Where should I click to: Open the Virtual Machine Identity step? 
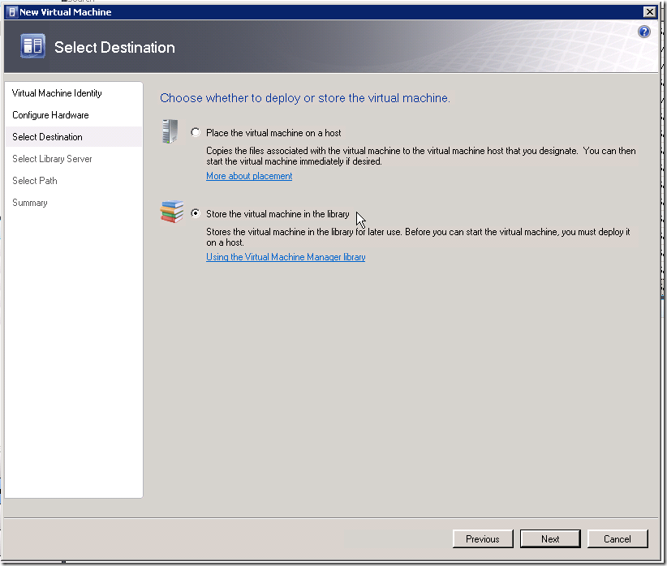[57, 93]
